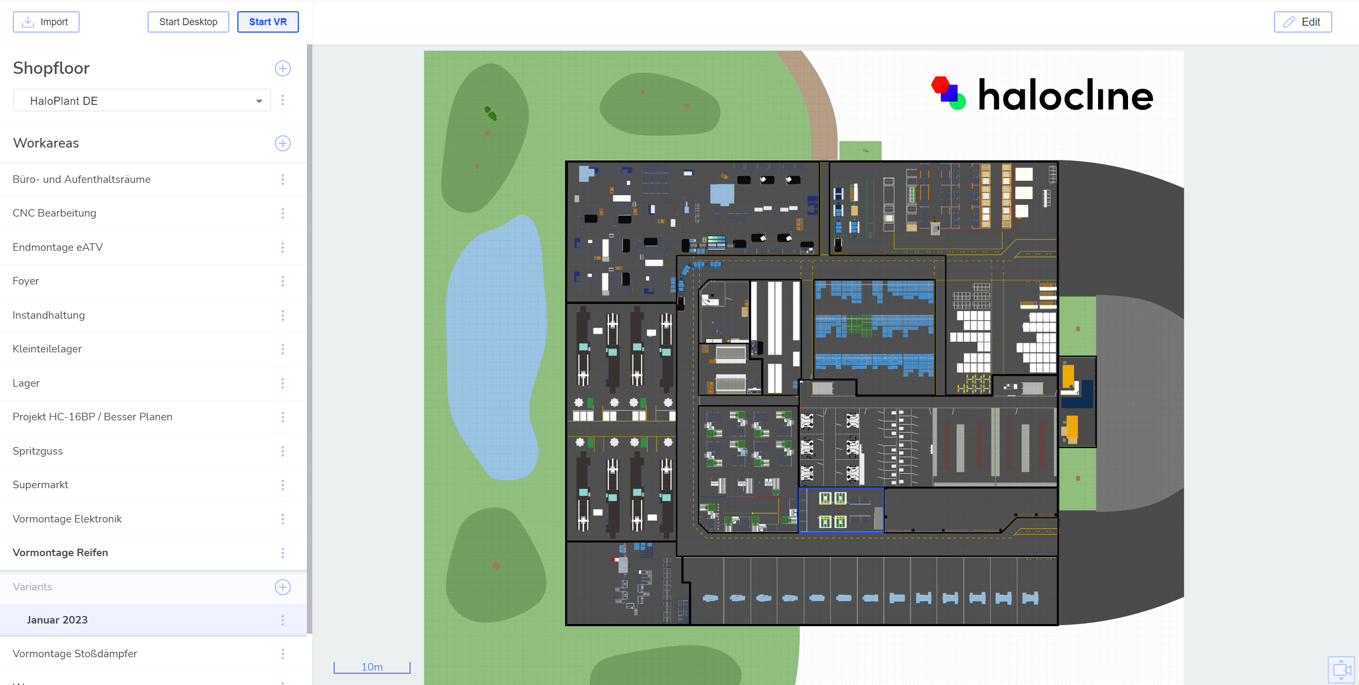Click the Start VR button
The height and width of the screenshot is (685, 1359).
[268, 22]
